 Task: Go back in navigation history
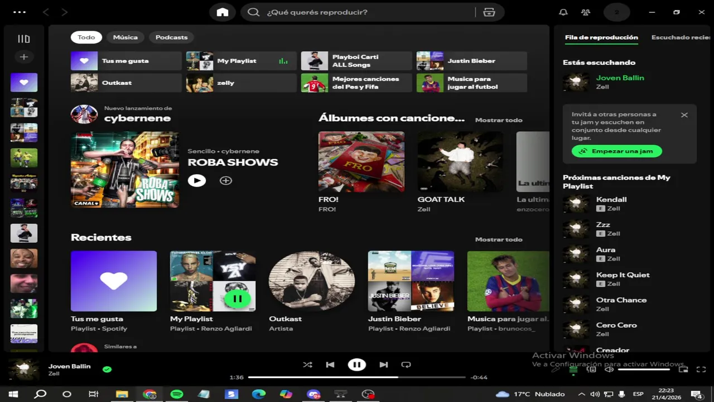click(46, 12)
